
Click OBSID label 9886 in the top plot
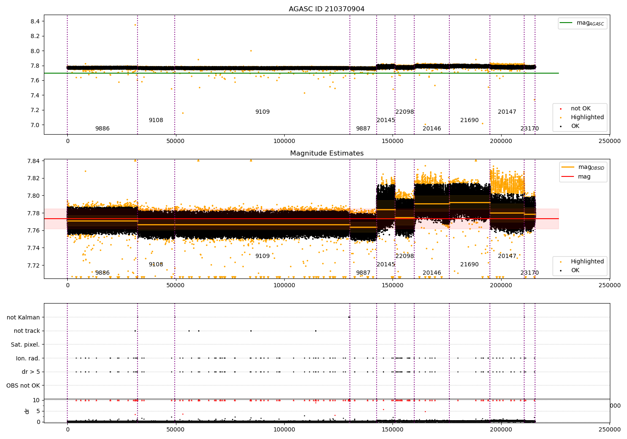102,129
